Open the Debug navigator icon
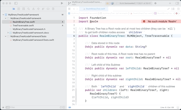This screenshot has height=110, width=181. pyautogui.click(x=43, y=9)
